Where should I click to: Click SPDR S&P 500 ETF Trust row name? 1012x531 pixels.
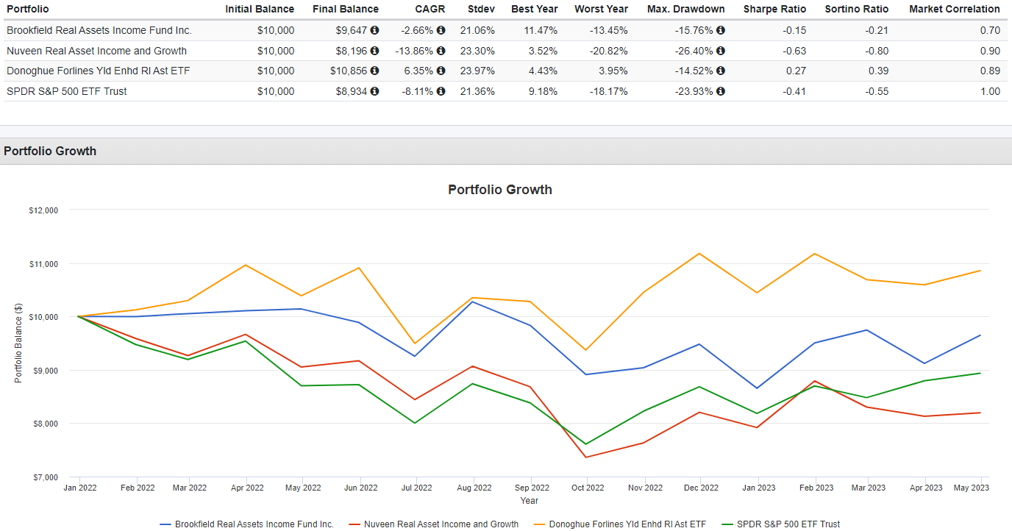coord(67,91)
